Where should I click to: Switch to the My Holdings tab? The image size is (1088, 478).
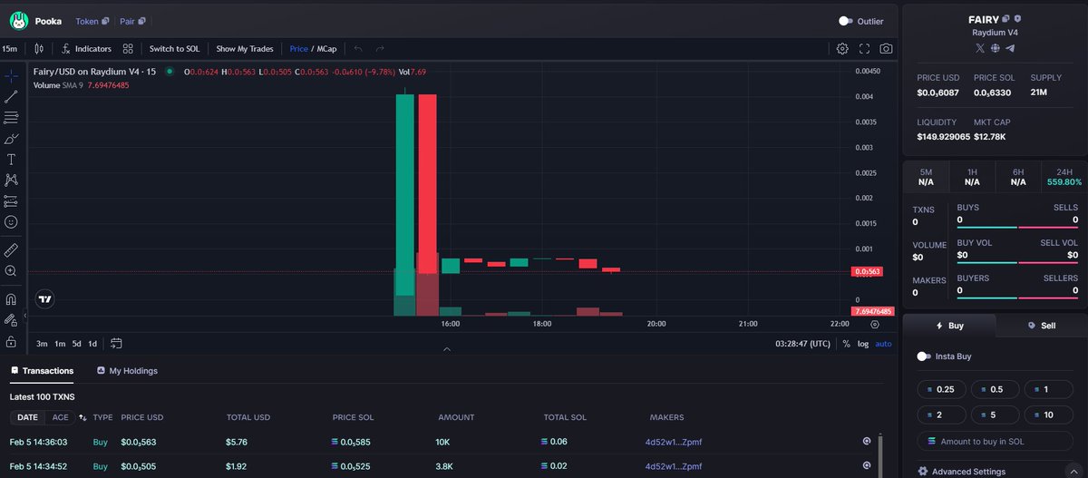tap(126, 371)
